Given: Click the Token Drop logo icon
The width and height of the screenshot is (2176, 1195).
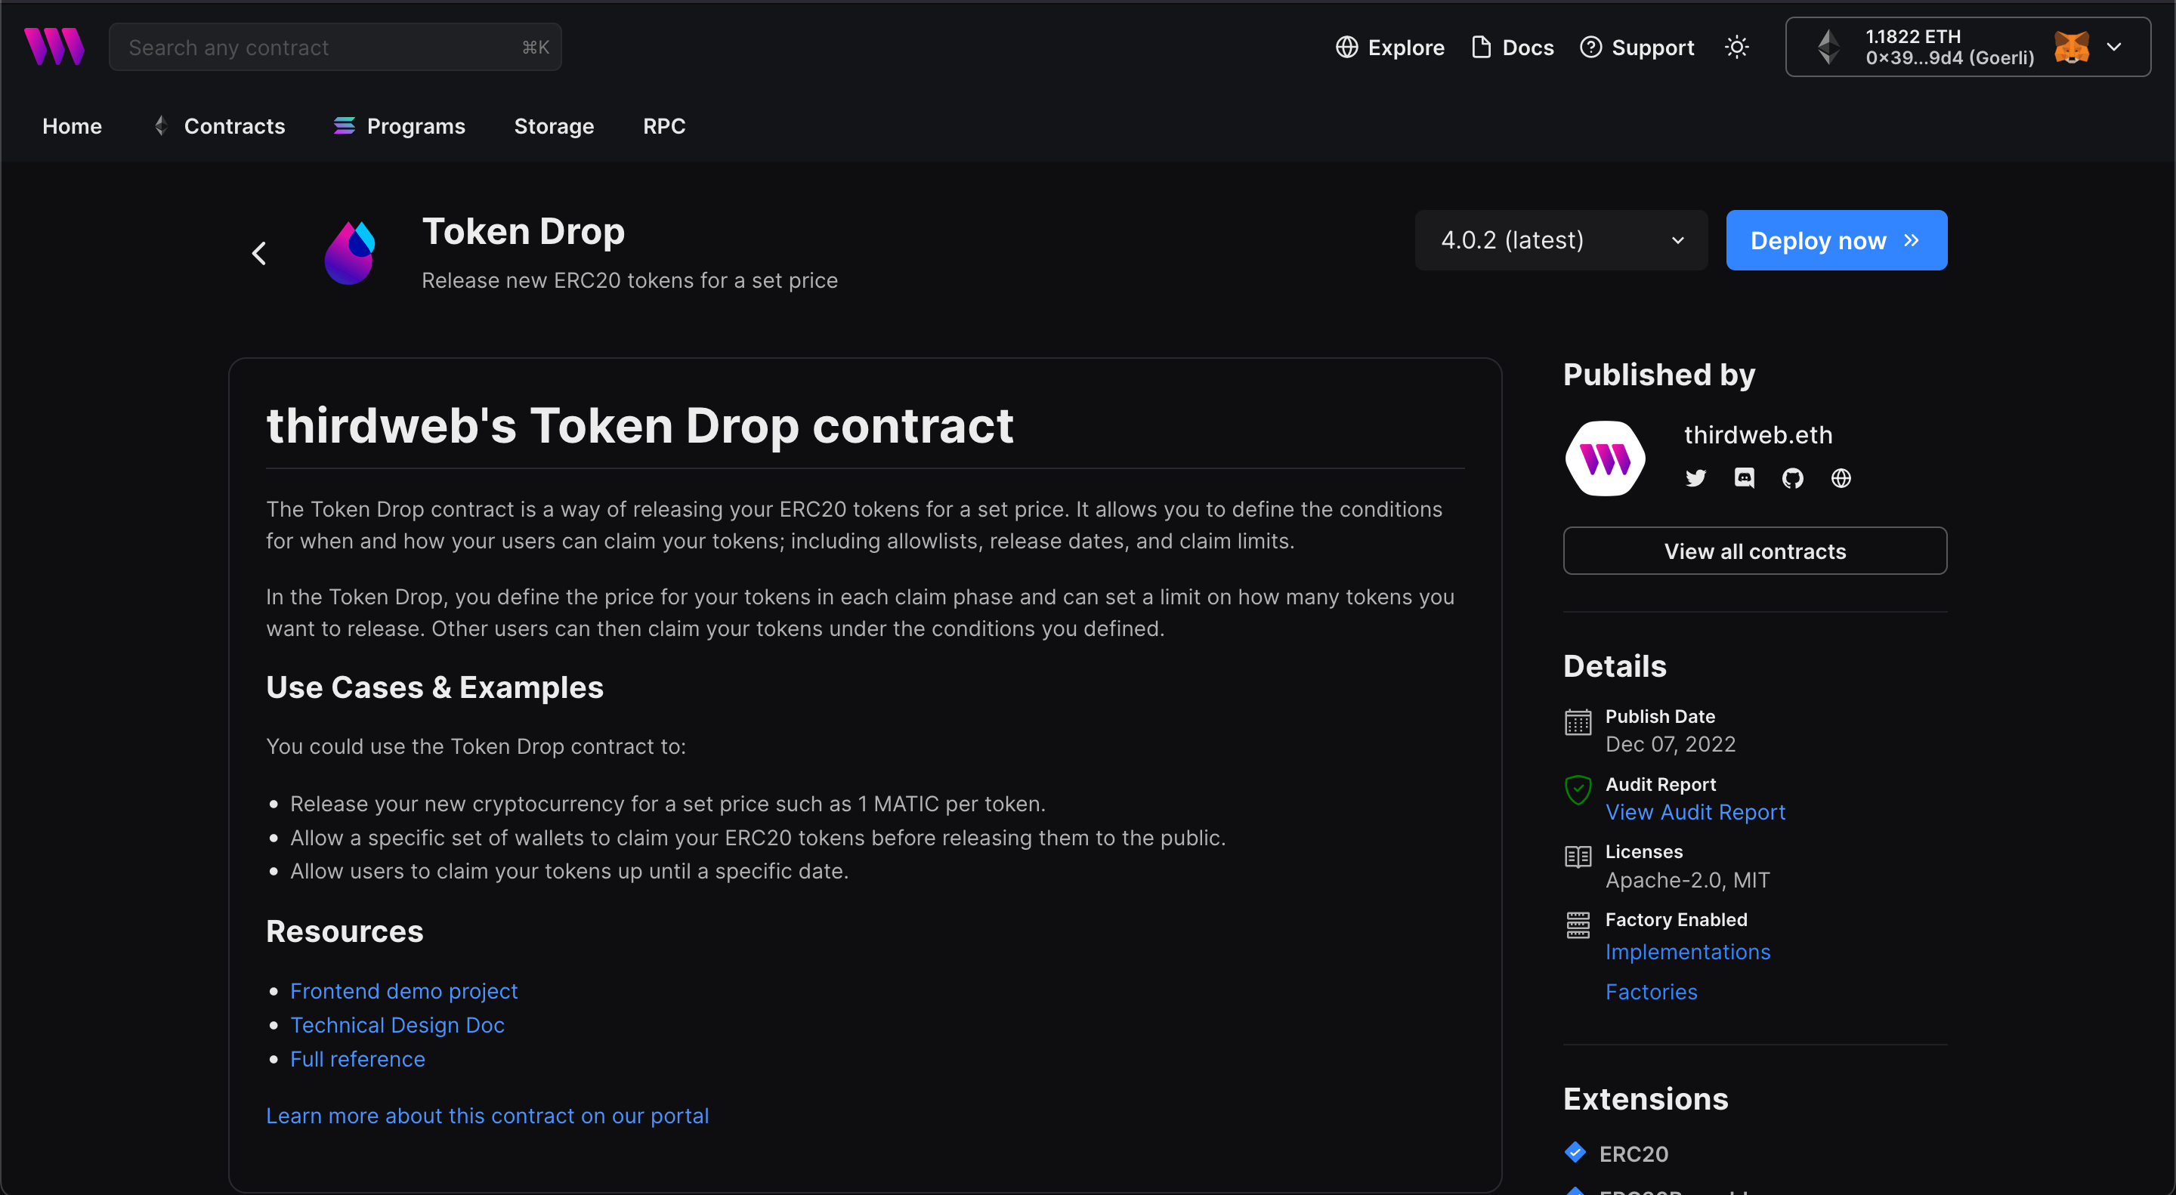Looking at the screenshot, I should coord(351,252).
